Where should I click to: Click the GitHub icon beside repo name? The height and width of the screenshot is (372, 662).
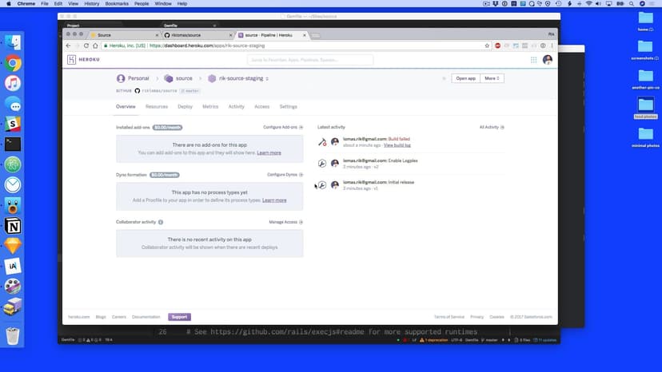click(137, 91)
